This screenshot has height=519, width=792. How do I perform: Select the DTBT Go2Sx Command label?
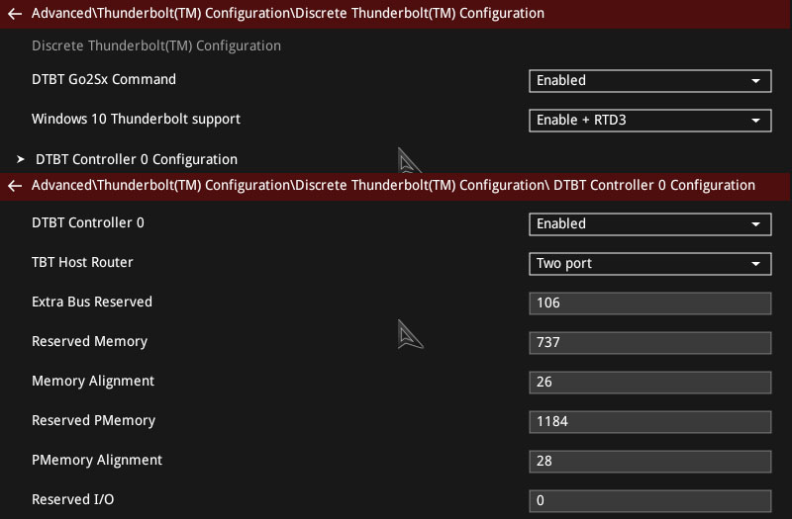[104, 80]
